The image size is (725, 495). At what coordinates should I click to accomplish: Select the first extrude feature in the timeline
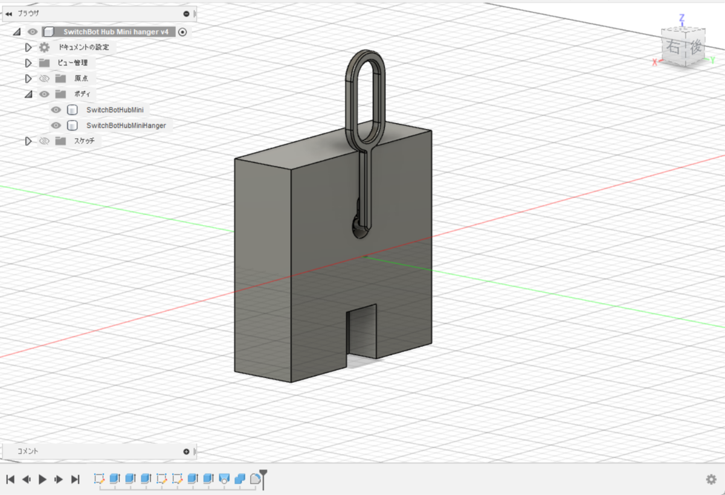(x=114, y=479)
